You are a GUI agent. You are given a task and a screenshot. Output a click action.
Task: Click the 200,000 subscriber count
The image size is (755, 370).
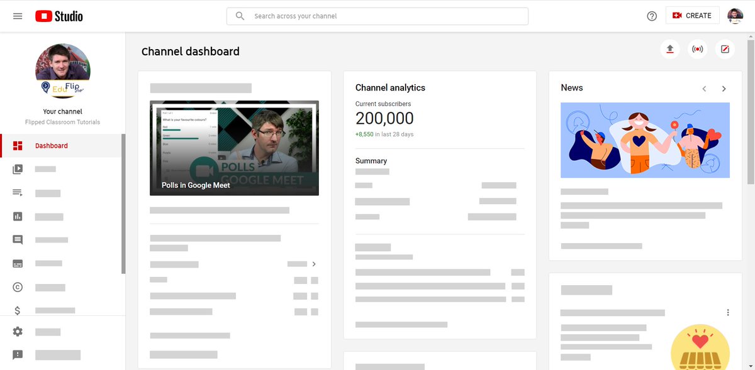click(x=384, y=118)
